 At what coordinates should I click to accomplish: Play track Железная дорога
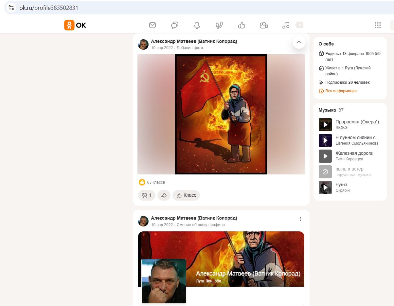pyautogui.click(x=325, y=156)
